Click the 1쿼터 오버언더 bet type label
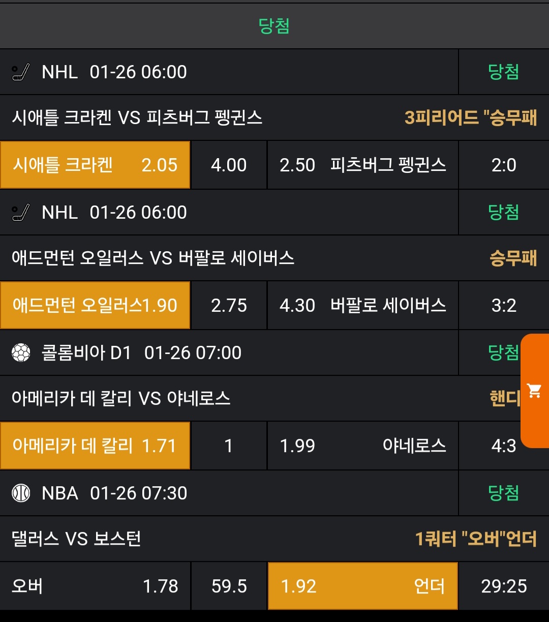The image size is (549, 622). pos(476,539)
